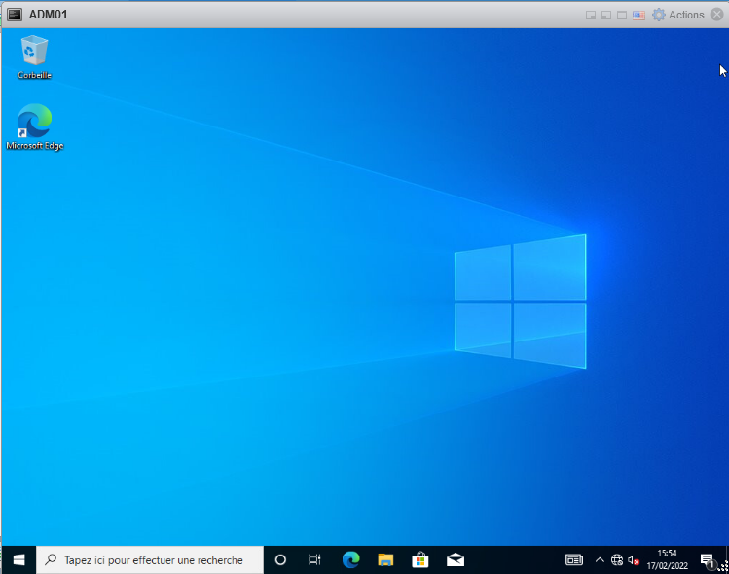Click the US flag keyboard layout icon
729x574 pixels.
pyautogui.click(x=638, y=15)
